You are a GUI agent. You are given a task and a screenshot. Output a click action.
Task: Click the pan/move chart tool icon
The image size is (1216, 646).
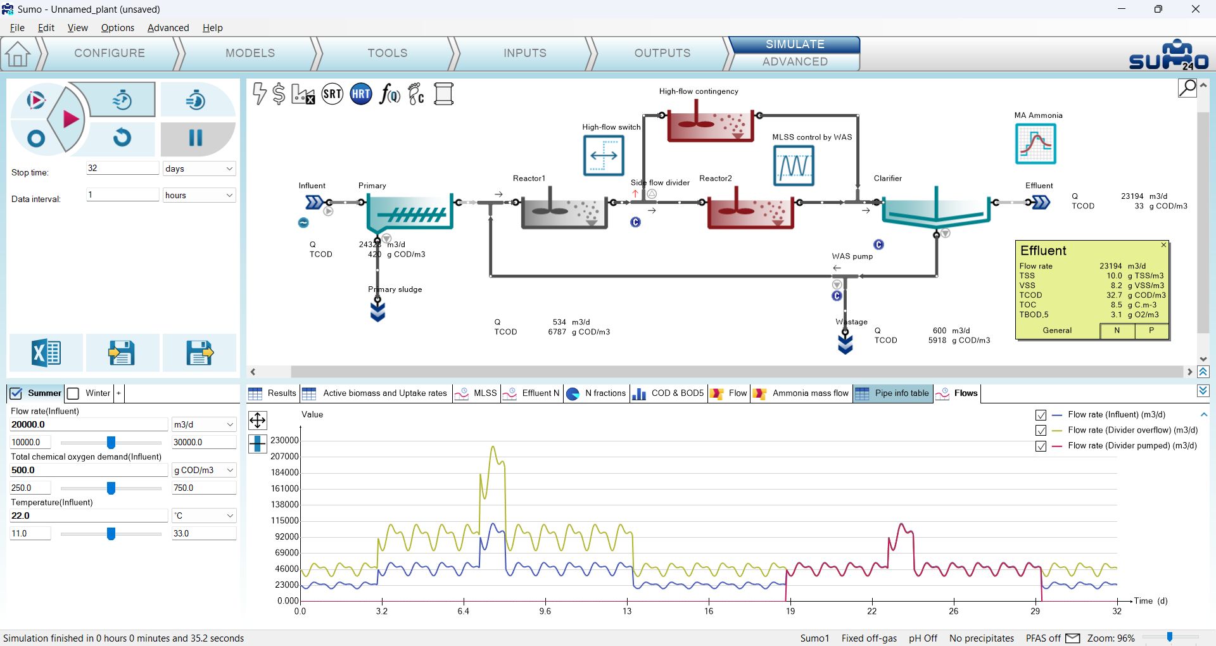258,421
